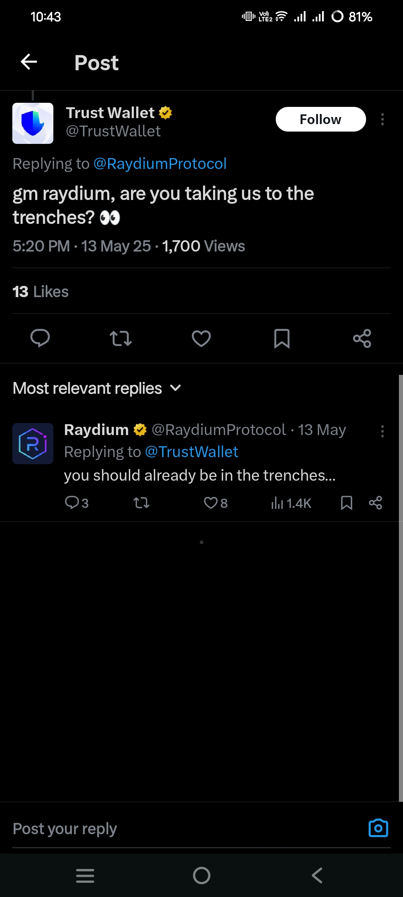Open comments on the Raydium reply
Image resolution: width=403 pixels, height=897 pixels.
pyautogui.click(x=72, y=503)
